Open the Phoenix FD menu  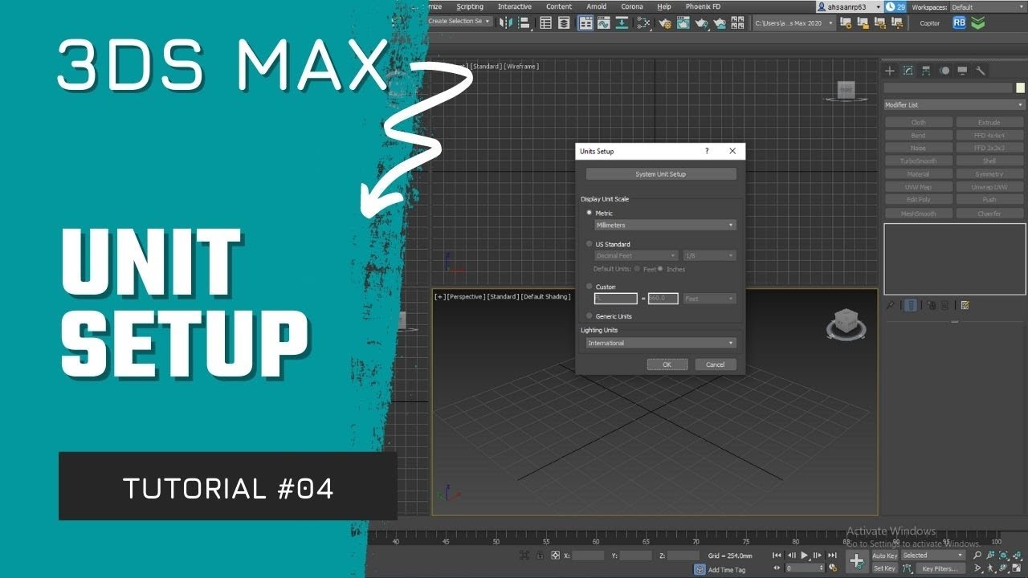(703, 6)
